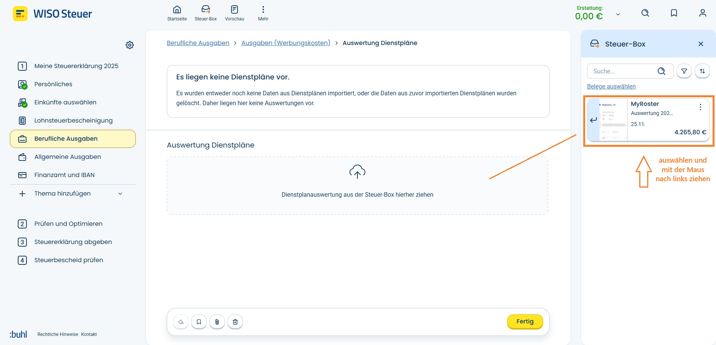The width and height of the screenshot is (716, 345).
Task: Click magnifier in Steuer-Box search field
Action: tap(662, 71)
